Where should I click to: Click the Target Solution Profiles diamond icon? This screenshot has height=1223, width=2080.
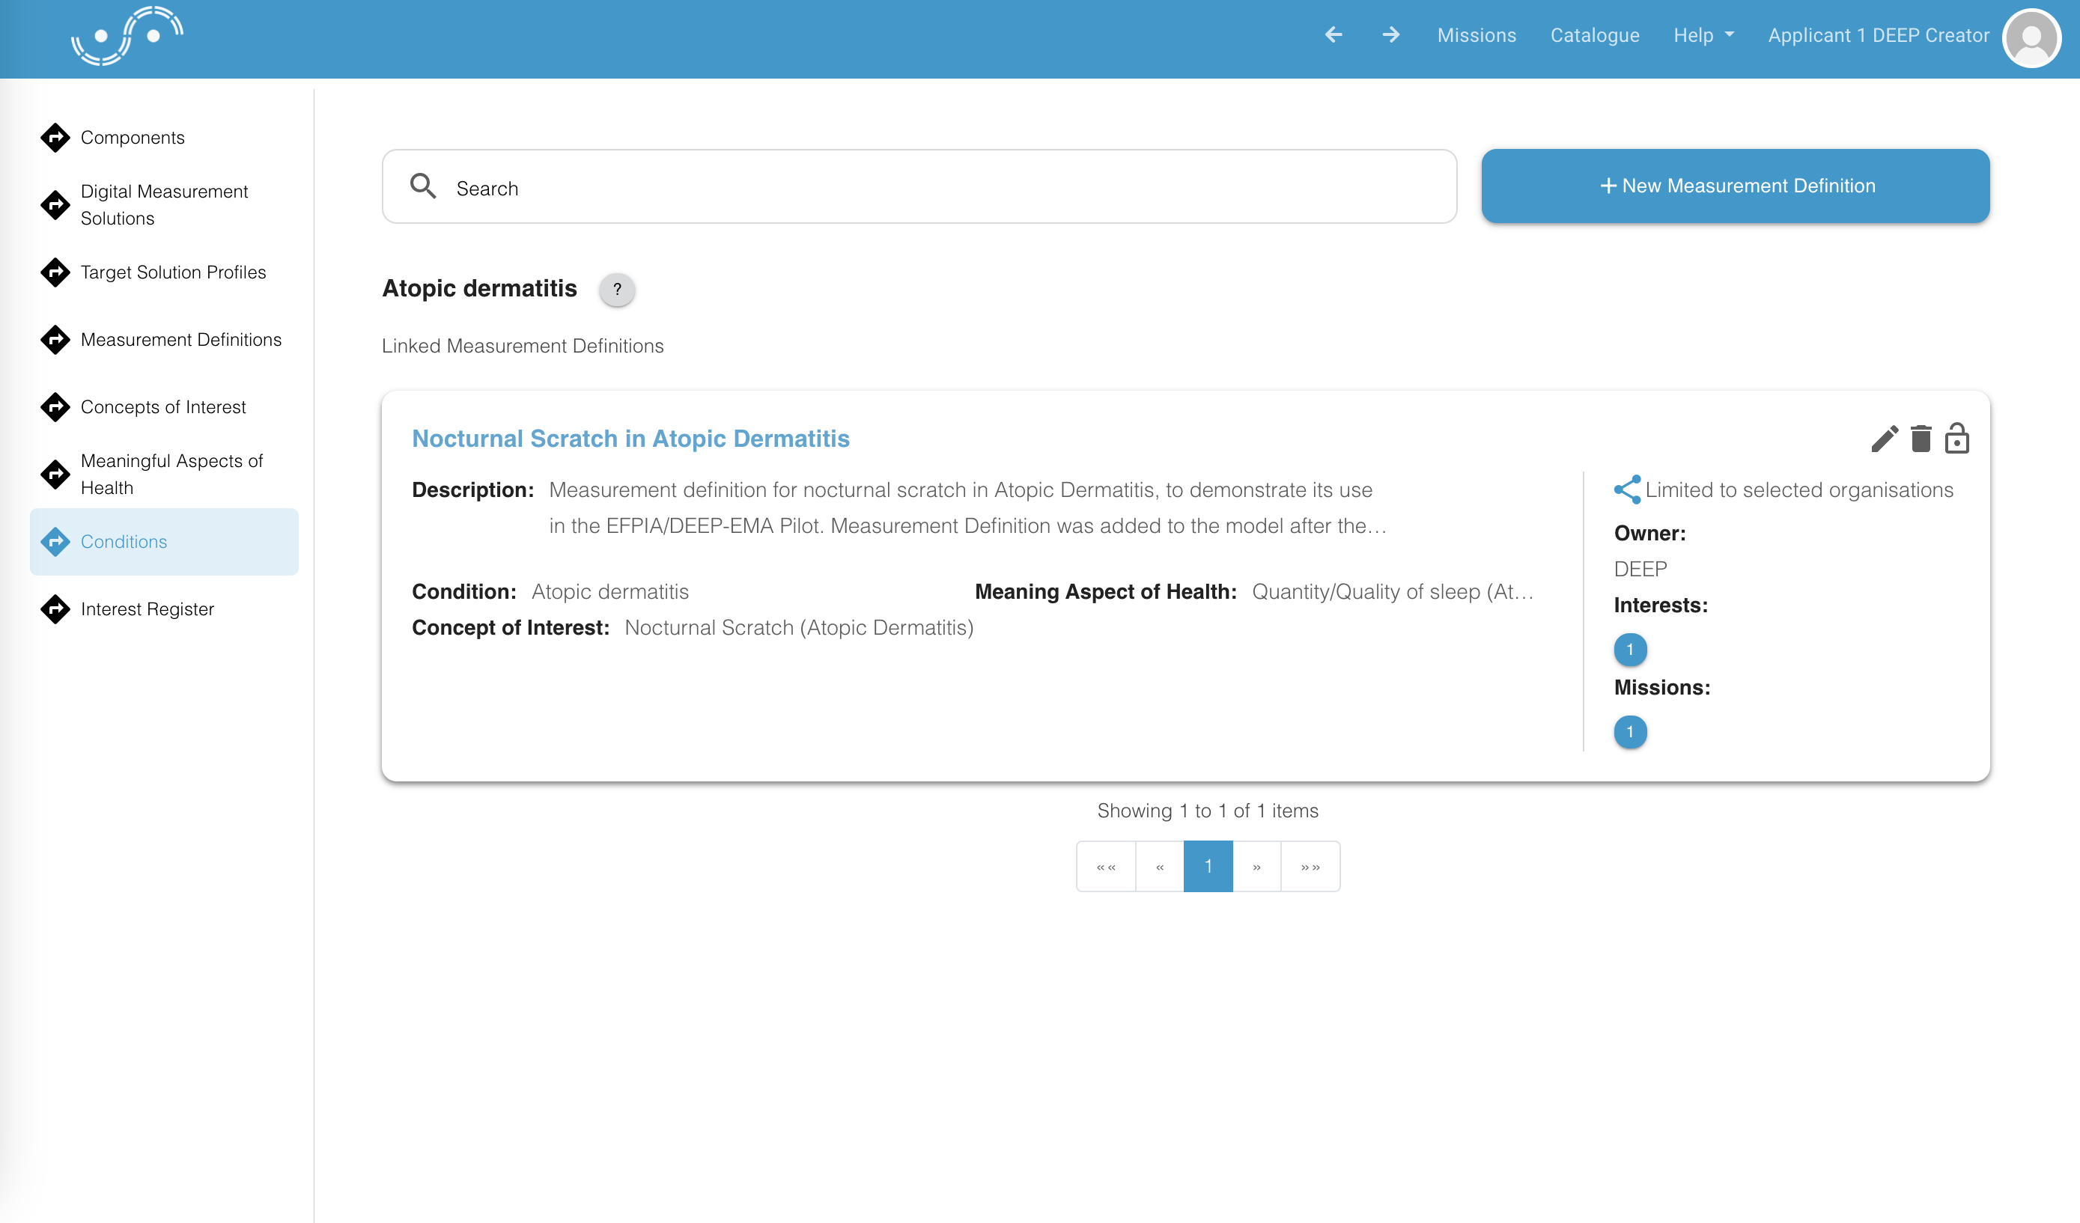click(x=55, y=272)
